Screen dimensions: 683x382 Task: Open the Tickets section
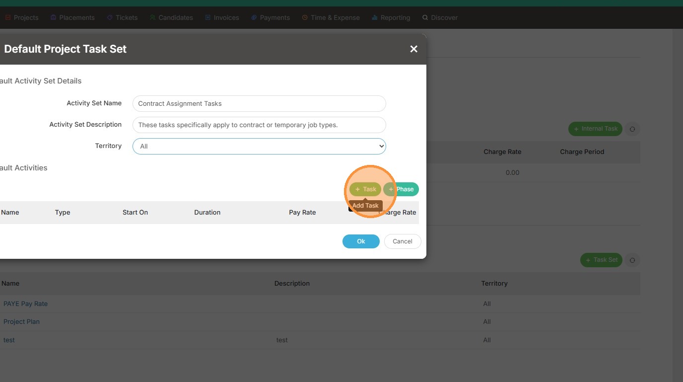coord(122,17)
